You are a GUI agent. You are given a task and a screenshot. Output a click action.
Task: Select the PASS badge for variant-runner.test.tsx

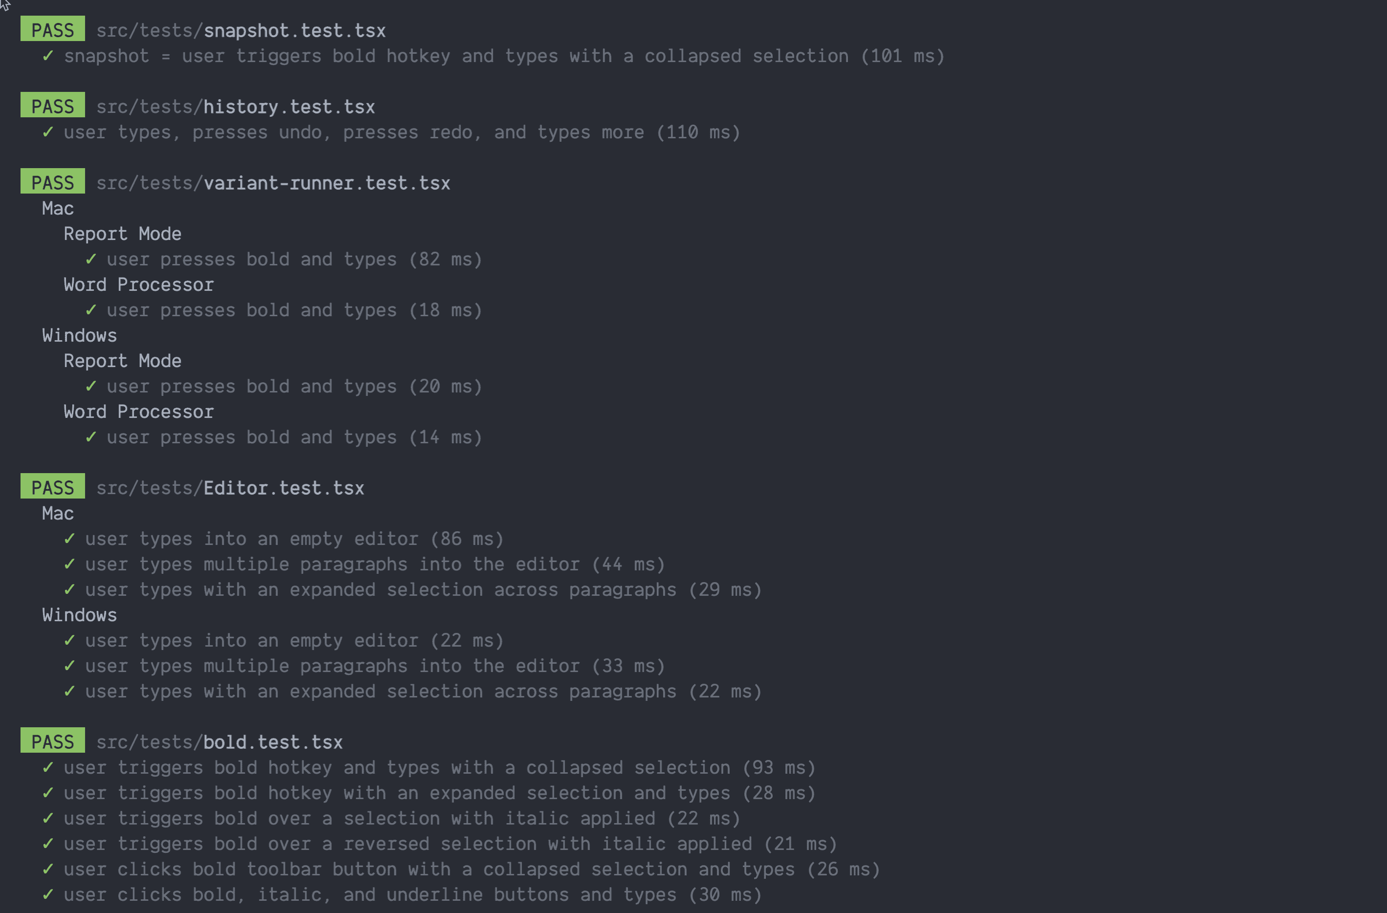[52, 182]
